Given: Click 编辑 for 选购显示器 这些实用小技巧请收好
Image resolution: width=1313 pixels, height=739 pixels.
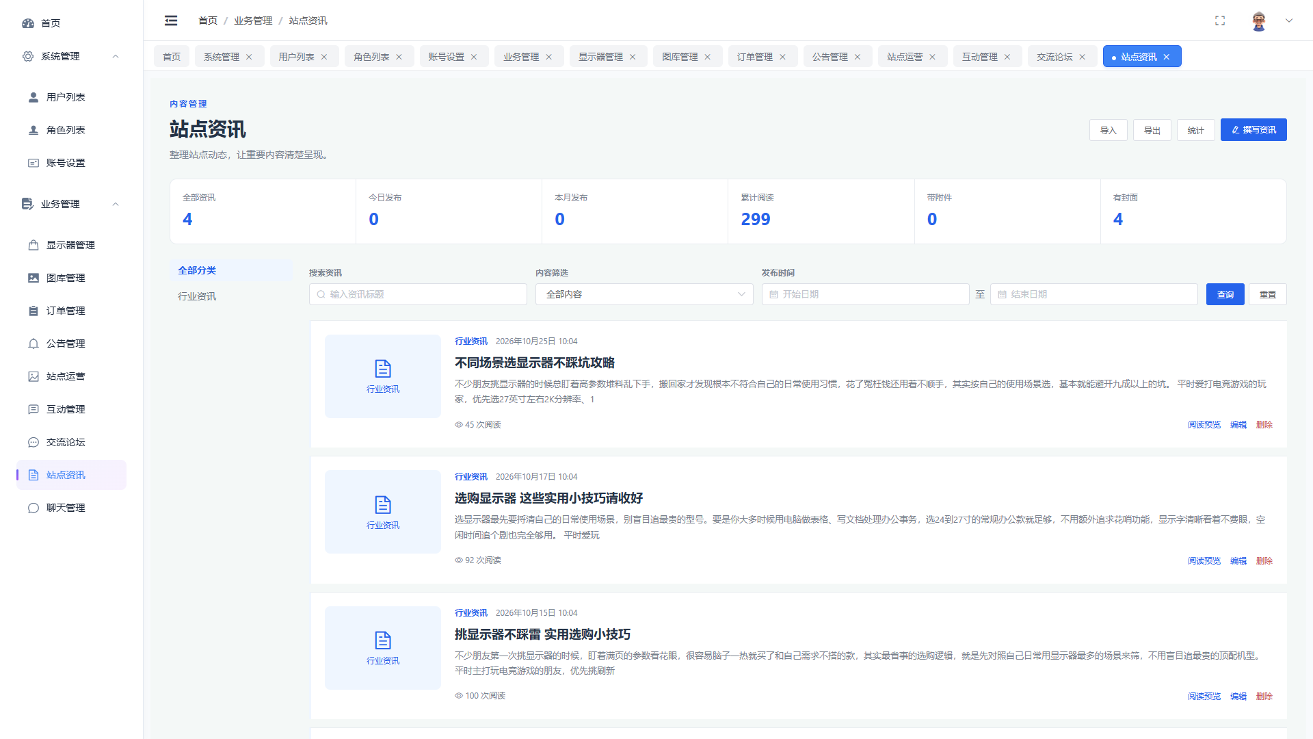Looking at the screenshot, I should point(1238,560).
